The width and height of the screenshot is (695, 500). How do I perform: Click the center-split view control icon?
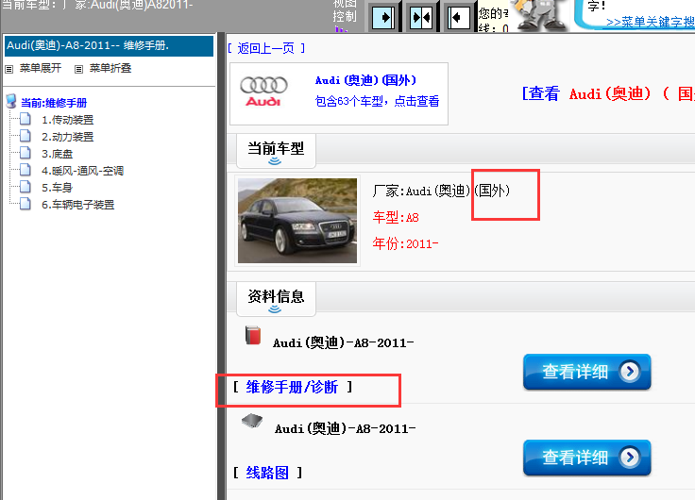tap(421, 18)
